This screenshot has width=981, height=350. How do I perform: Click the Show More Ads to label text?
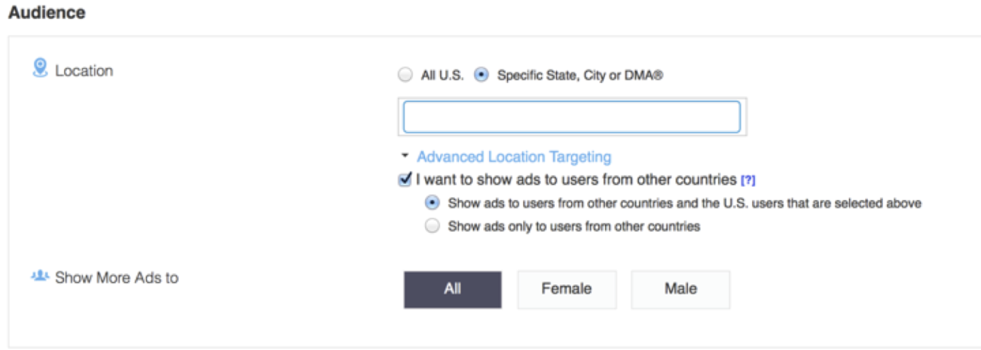click(x=116, y=278)
